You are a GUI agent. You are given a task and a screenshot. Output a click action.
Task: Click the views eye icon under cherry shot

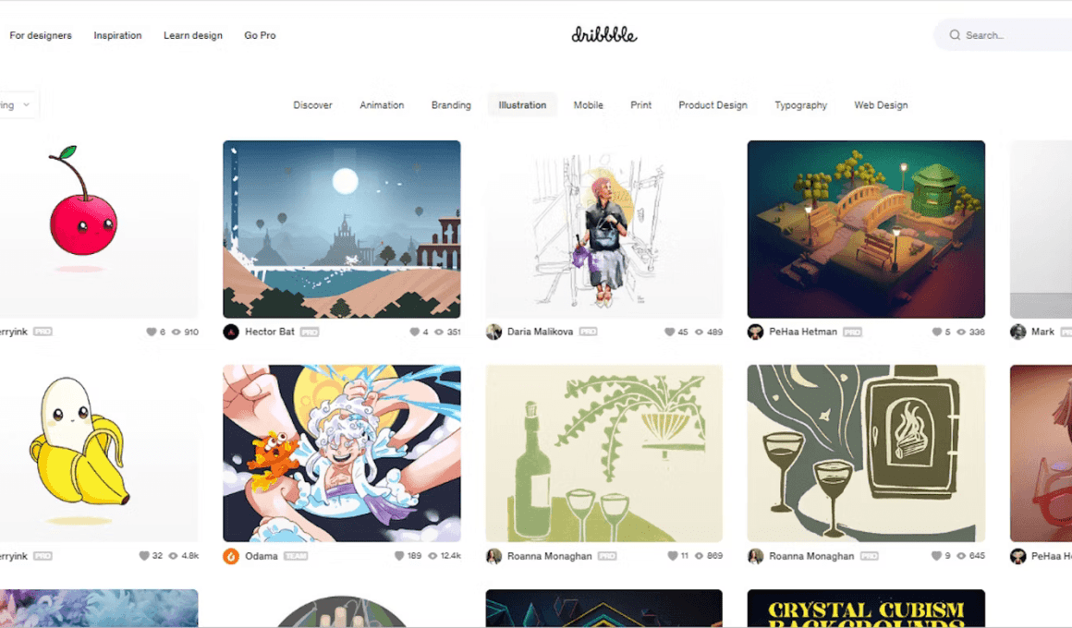(x=176, y=332)
